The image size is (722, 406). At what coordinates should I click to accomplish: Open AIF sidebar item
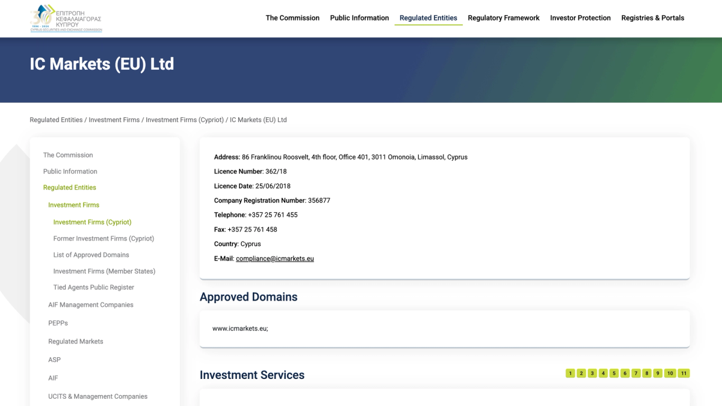(x=53, y=378)
